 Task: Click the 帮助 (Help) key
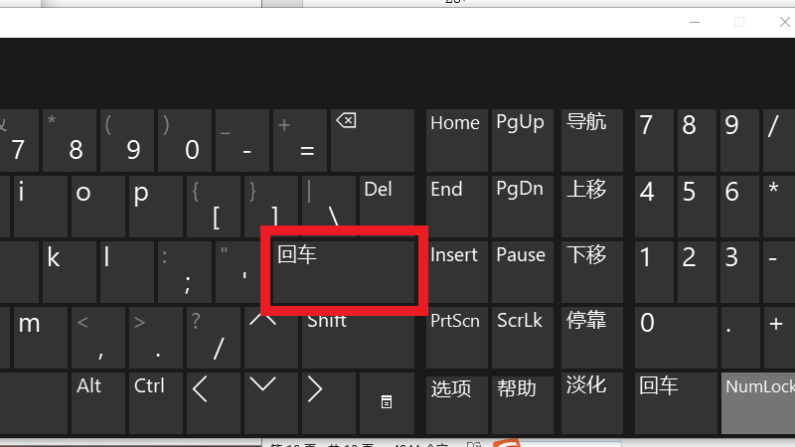point(522,401)
